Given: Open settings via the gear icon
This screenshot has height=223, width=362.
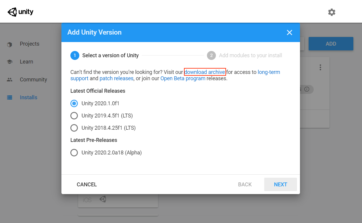Looking at the screenshot, I should (332, 12).
